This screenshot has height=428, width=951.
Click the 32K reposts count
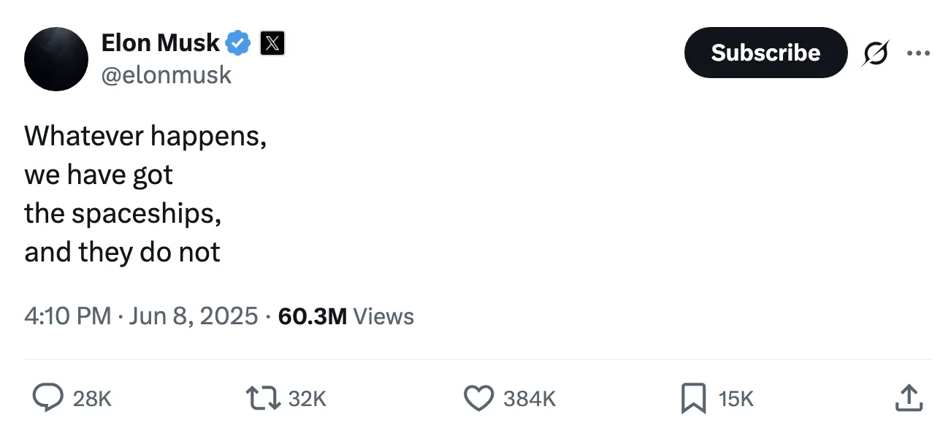coord(307,399)
